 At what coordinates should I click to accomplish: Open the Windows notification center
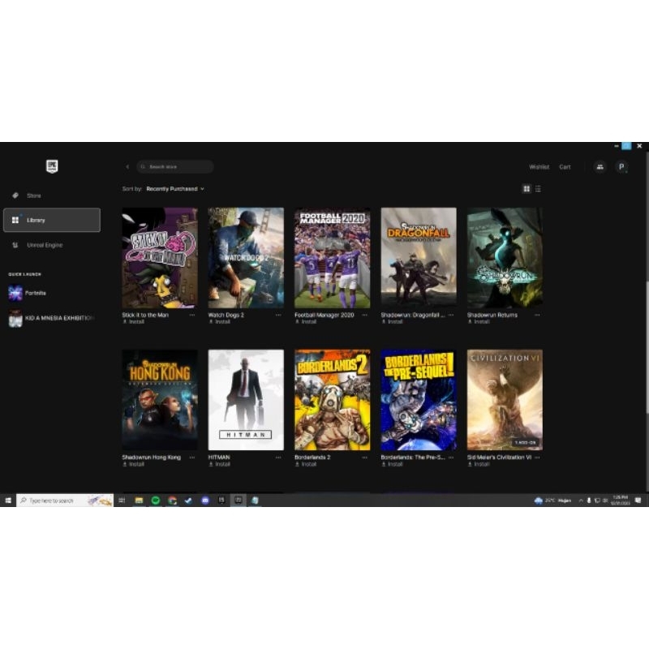tap(638, 501)
